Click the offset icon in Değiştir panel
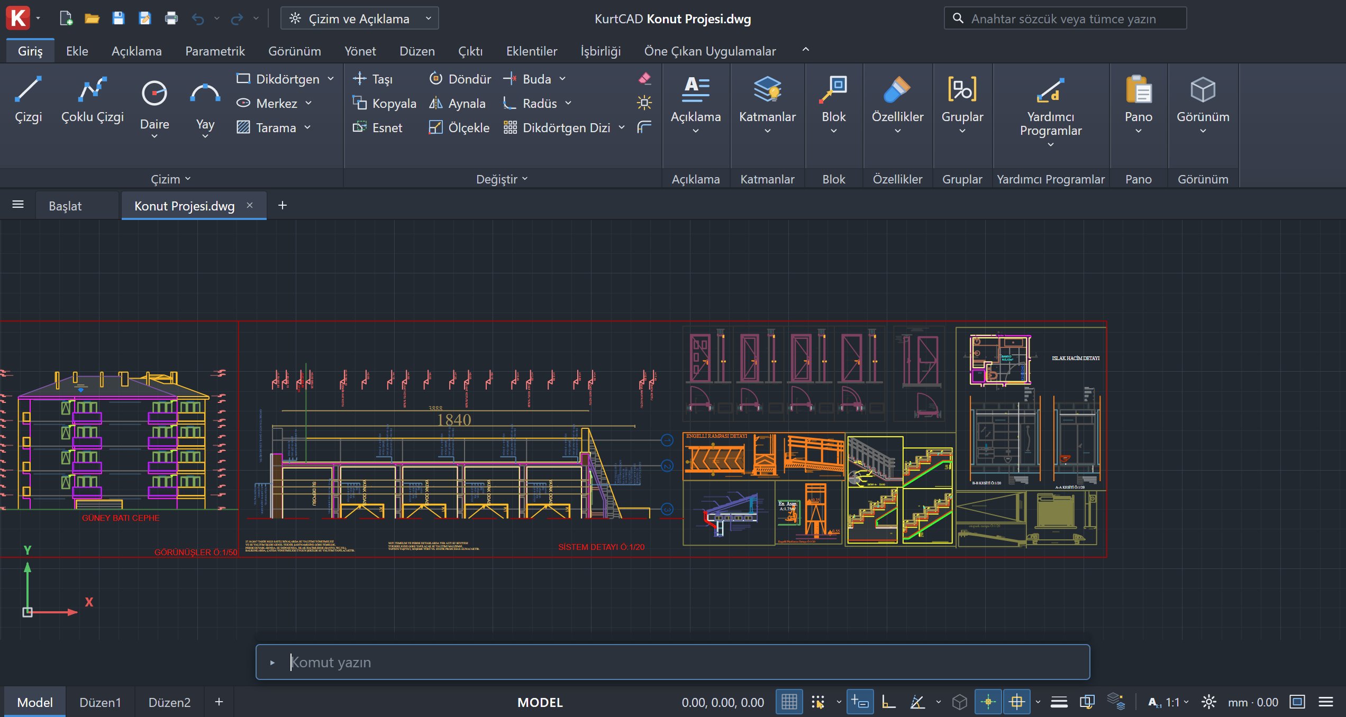The height and width of the screenshot is (717, 1346). click(x=644, y=127)
